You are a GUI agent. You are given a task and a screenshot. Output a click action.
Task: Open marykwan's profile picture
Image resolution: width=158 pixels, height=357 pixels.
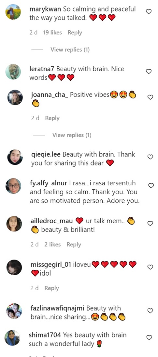[13, 12]
